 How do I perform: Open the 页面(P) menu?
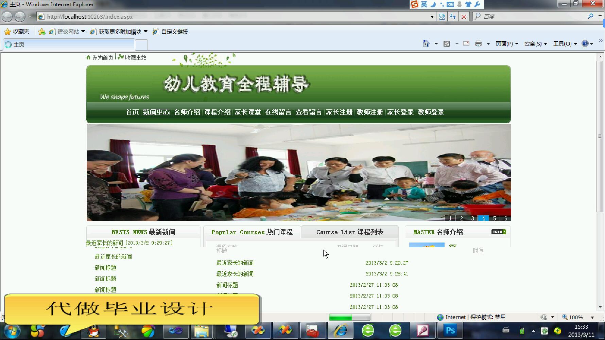(507, 44)
